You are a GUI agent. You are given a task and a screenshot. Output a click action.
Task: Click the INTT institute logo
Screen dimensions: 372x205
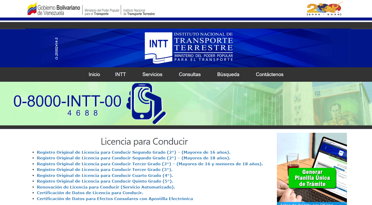pyautogui.click(x=158, y=46)
